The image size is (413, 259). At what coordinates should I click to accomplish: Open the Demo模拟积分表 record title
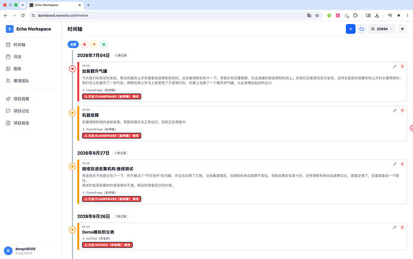click(x=98, y=232)
